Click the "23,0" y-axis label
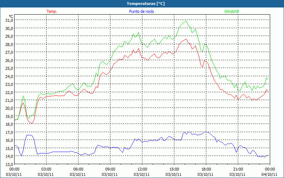The width and height of the screenshot is (284, 178). click(x=9, y=84)
